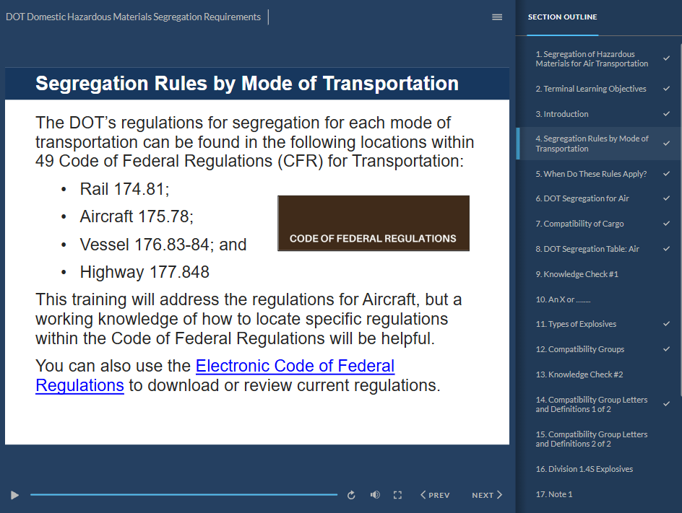Select When Do These Rules Apply section
This screenshot has width=682, height=513.
(590, 174)
